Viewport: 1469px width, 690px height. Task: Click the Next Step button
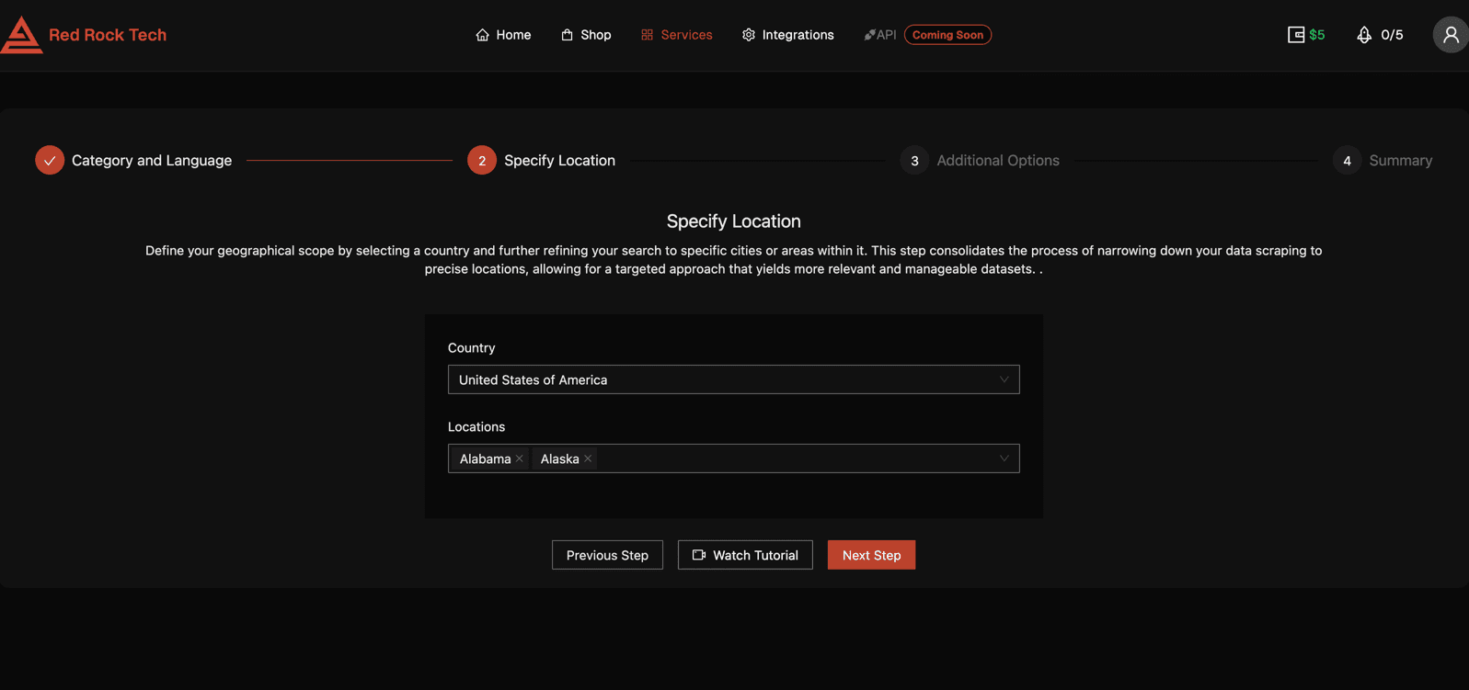pos(871,555)
